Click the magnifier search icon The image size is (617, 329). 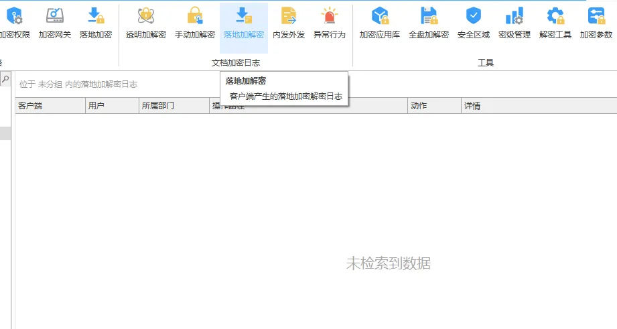(x=5, y=79)
